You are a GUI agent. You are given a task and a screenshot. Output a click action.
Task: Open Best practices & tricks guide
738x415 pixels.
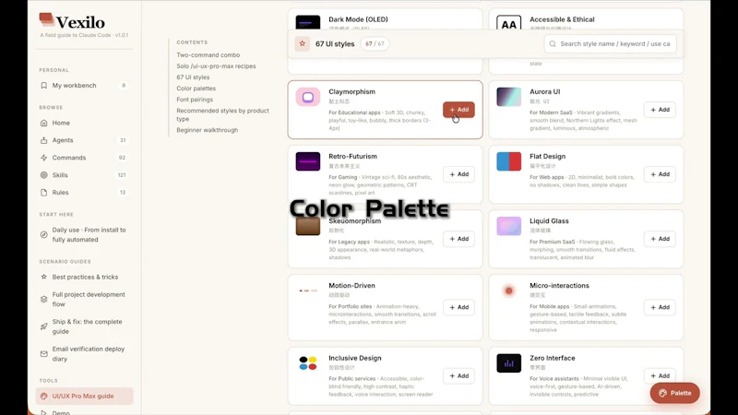[x=84, y=278]
